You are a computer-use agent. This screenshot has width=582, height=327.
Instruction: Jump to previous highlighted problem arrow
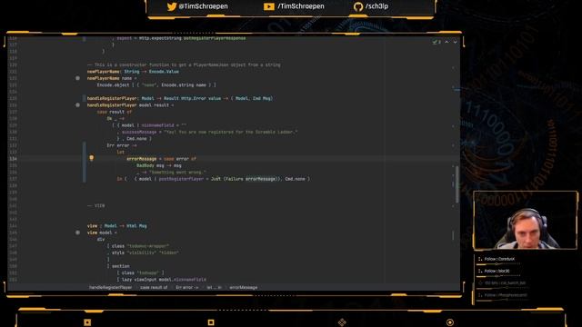(447, 42)
